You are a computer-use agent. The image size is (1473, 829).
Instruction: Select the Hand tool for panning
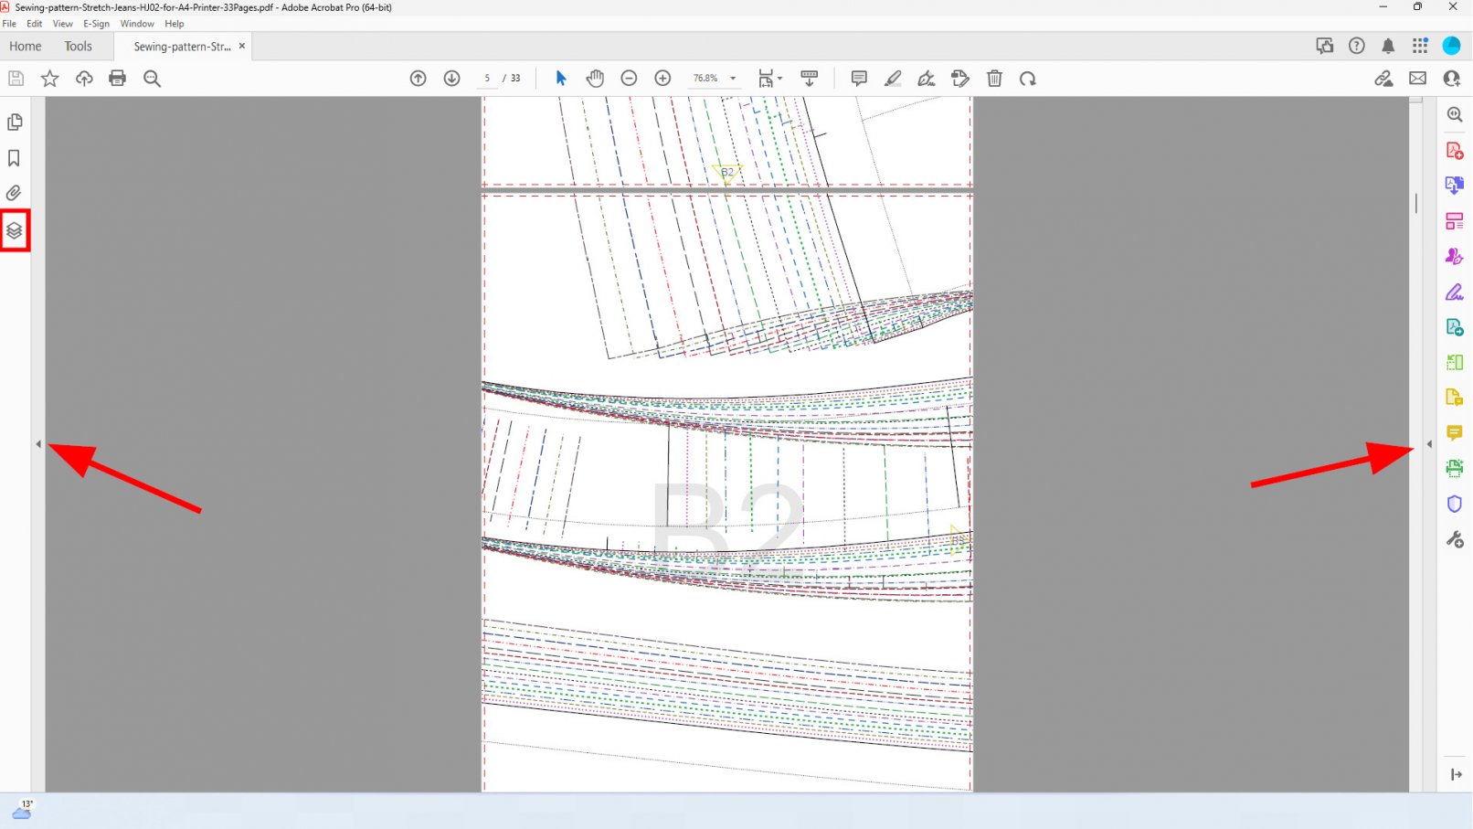pos(595,79)
